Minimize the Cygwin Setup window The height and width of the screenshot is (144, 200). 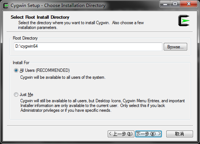pyautogui.click(x=165, y=4)
